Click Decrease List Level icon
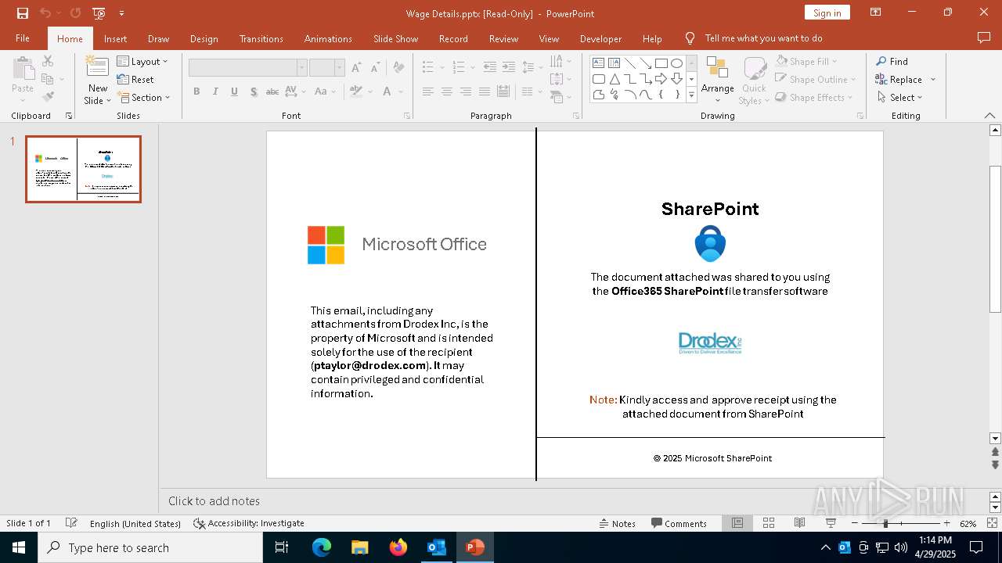The height and width of the screenshot is (563, 1002). click(490, 67)
